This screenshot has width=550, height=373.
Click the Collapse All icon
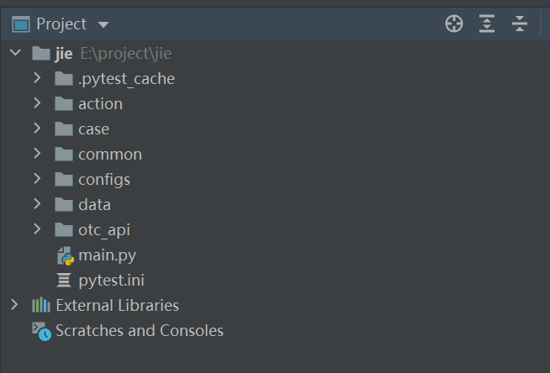[520, 24]
